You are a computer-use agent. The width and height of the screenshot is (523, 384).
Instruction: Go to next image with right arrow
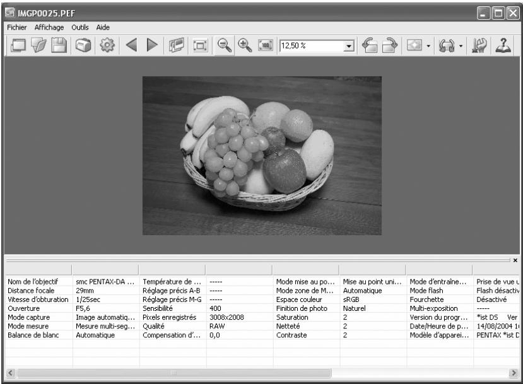pos(152,45)
